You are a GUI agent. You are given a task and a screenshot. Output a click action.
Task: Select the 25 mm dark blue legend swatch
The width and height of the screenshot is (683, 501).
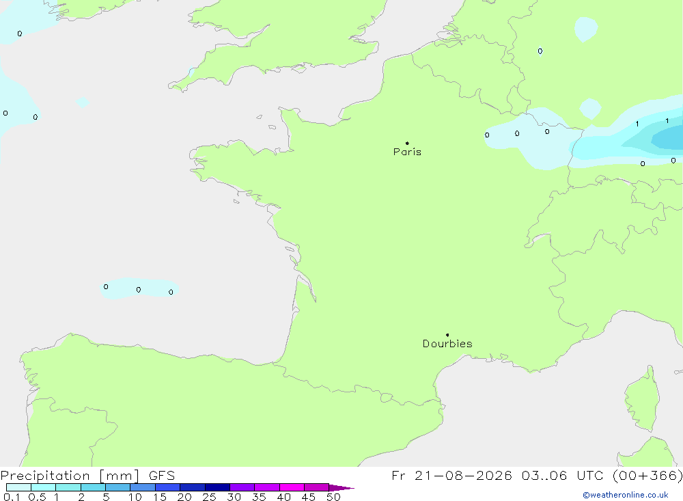coord(217,487)
